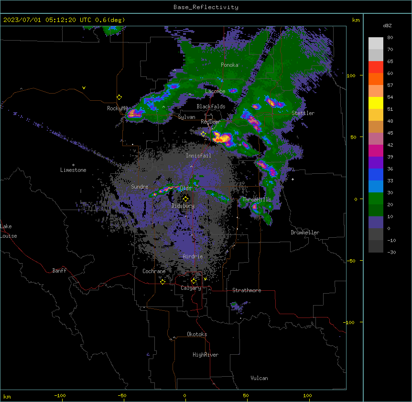Click the 0 tick on bottom axis
The width and height of the screenshot is (412, 402).
coord(184,396)
